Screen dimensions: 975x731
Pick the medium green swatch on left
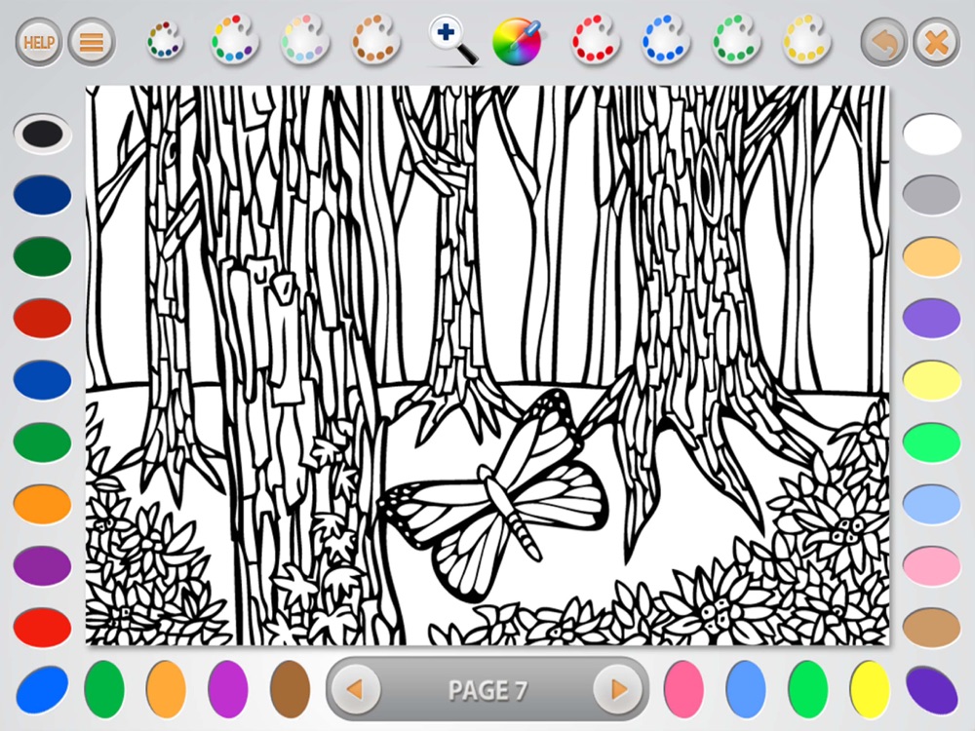click(42, 442)
